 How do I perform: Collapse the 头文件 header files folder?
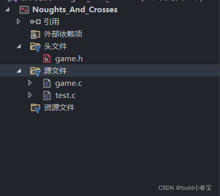(x=19, y=46)
